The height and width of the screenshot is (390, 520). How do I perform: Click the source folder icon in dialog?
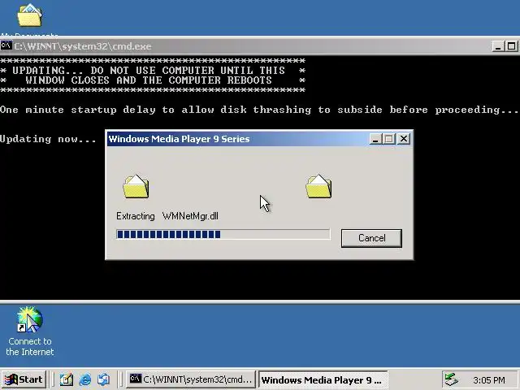136,186
